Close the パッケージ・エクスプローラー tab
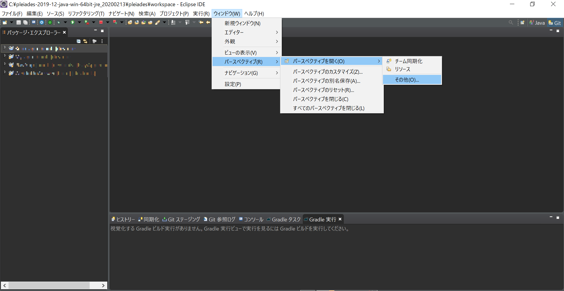The height and width of the screenshot is (291, 564). click(x=64, y=32)
